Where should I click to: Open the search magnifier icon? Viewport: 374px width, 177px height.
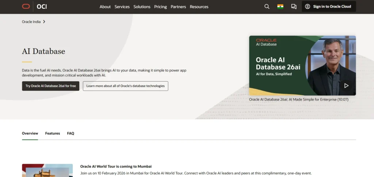coord(267,7)
